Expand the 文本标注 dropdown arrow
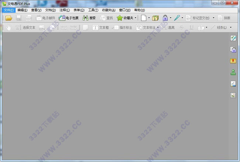240x162 pixels. tap(158, 28)
